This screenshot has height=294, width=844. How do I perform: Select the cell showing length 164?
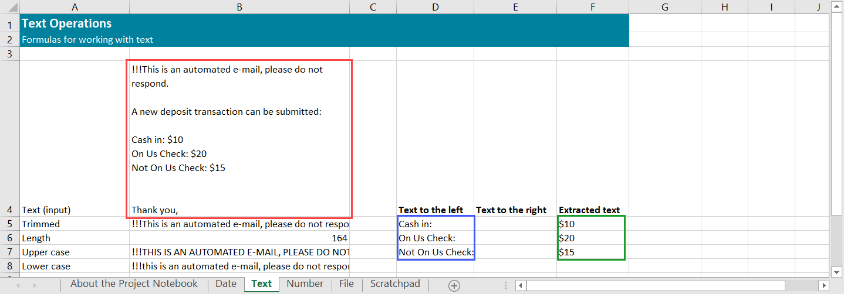[x=239, y=238]
